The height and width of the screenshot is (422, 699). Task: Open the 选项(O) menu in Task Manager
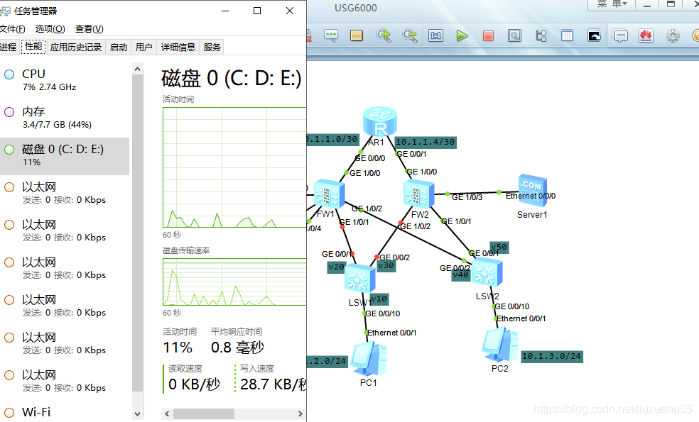tap(50, 29)
